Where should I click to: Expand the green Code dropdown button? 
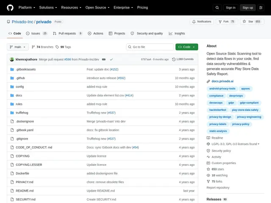[187, 47]
